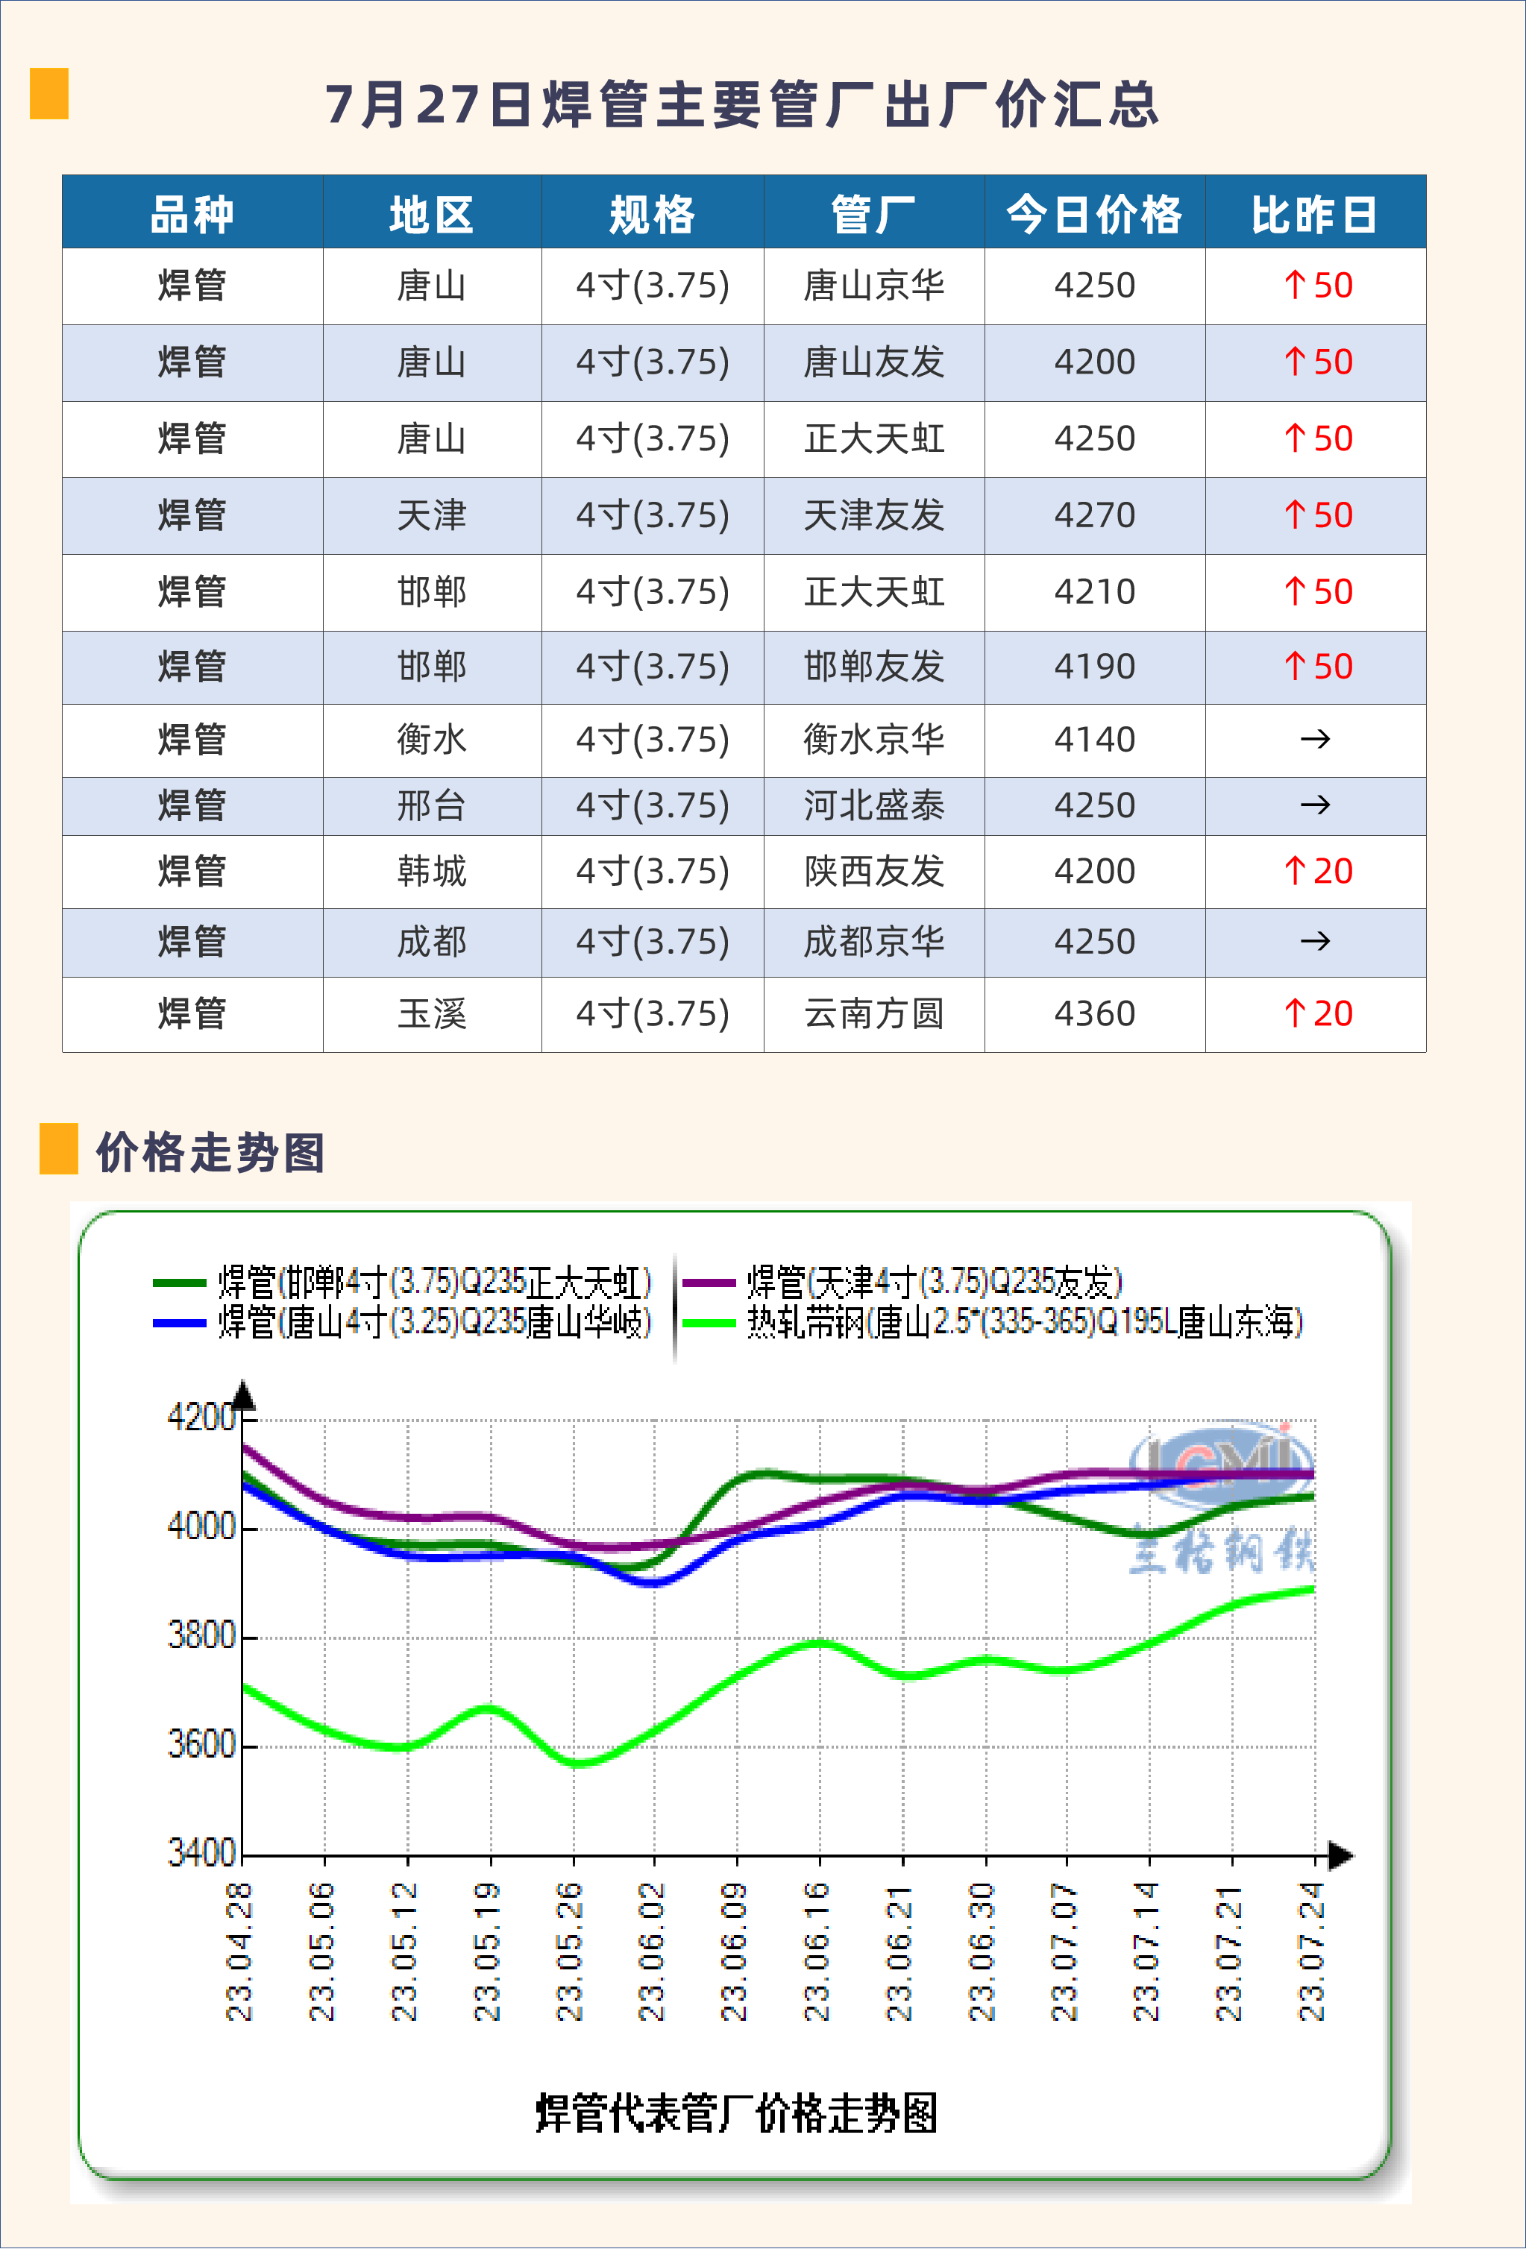Click the 天津友发 factory cell
This screenshot has width=1526, height=2249.
tap(874, 516)
